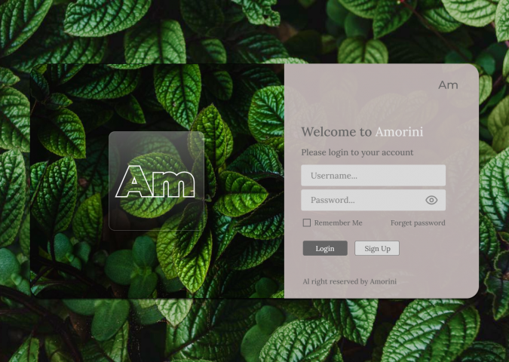This screenshot has width=509, height=362.
Task: Click the Sign Up button
Action: pyautogui.click(x=377, y=248)
